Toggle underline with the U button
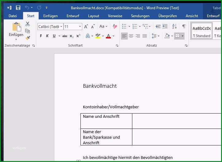The width and height of the screenshot is (222, 162). coord(54,36)
